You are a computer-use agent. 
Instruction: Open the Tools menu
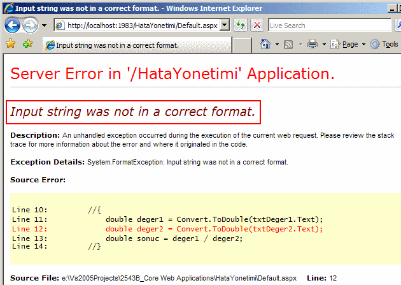click(x=384, y=44)
